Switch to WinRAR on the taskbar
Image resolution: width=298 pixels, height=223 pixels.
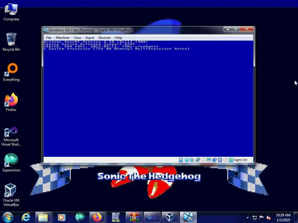(x=134, y=217)
